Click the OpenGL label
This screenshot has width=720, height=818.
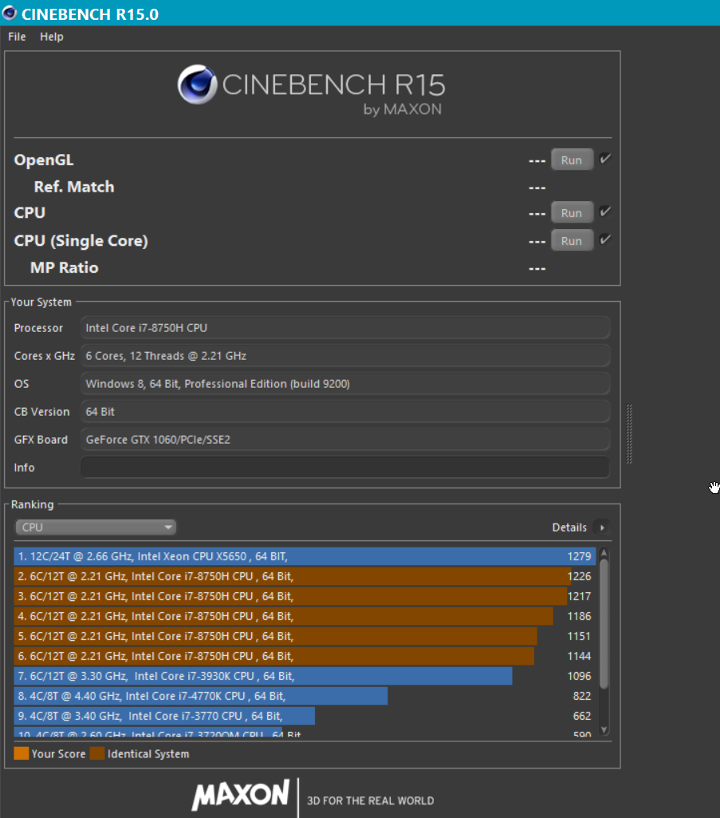tap(44, 160)
